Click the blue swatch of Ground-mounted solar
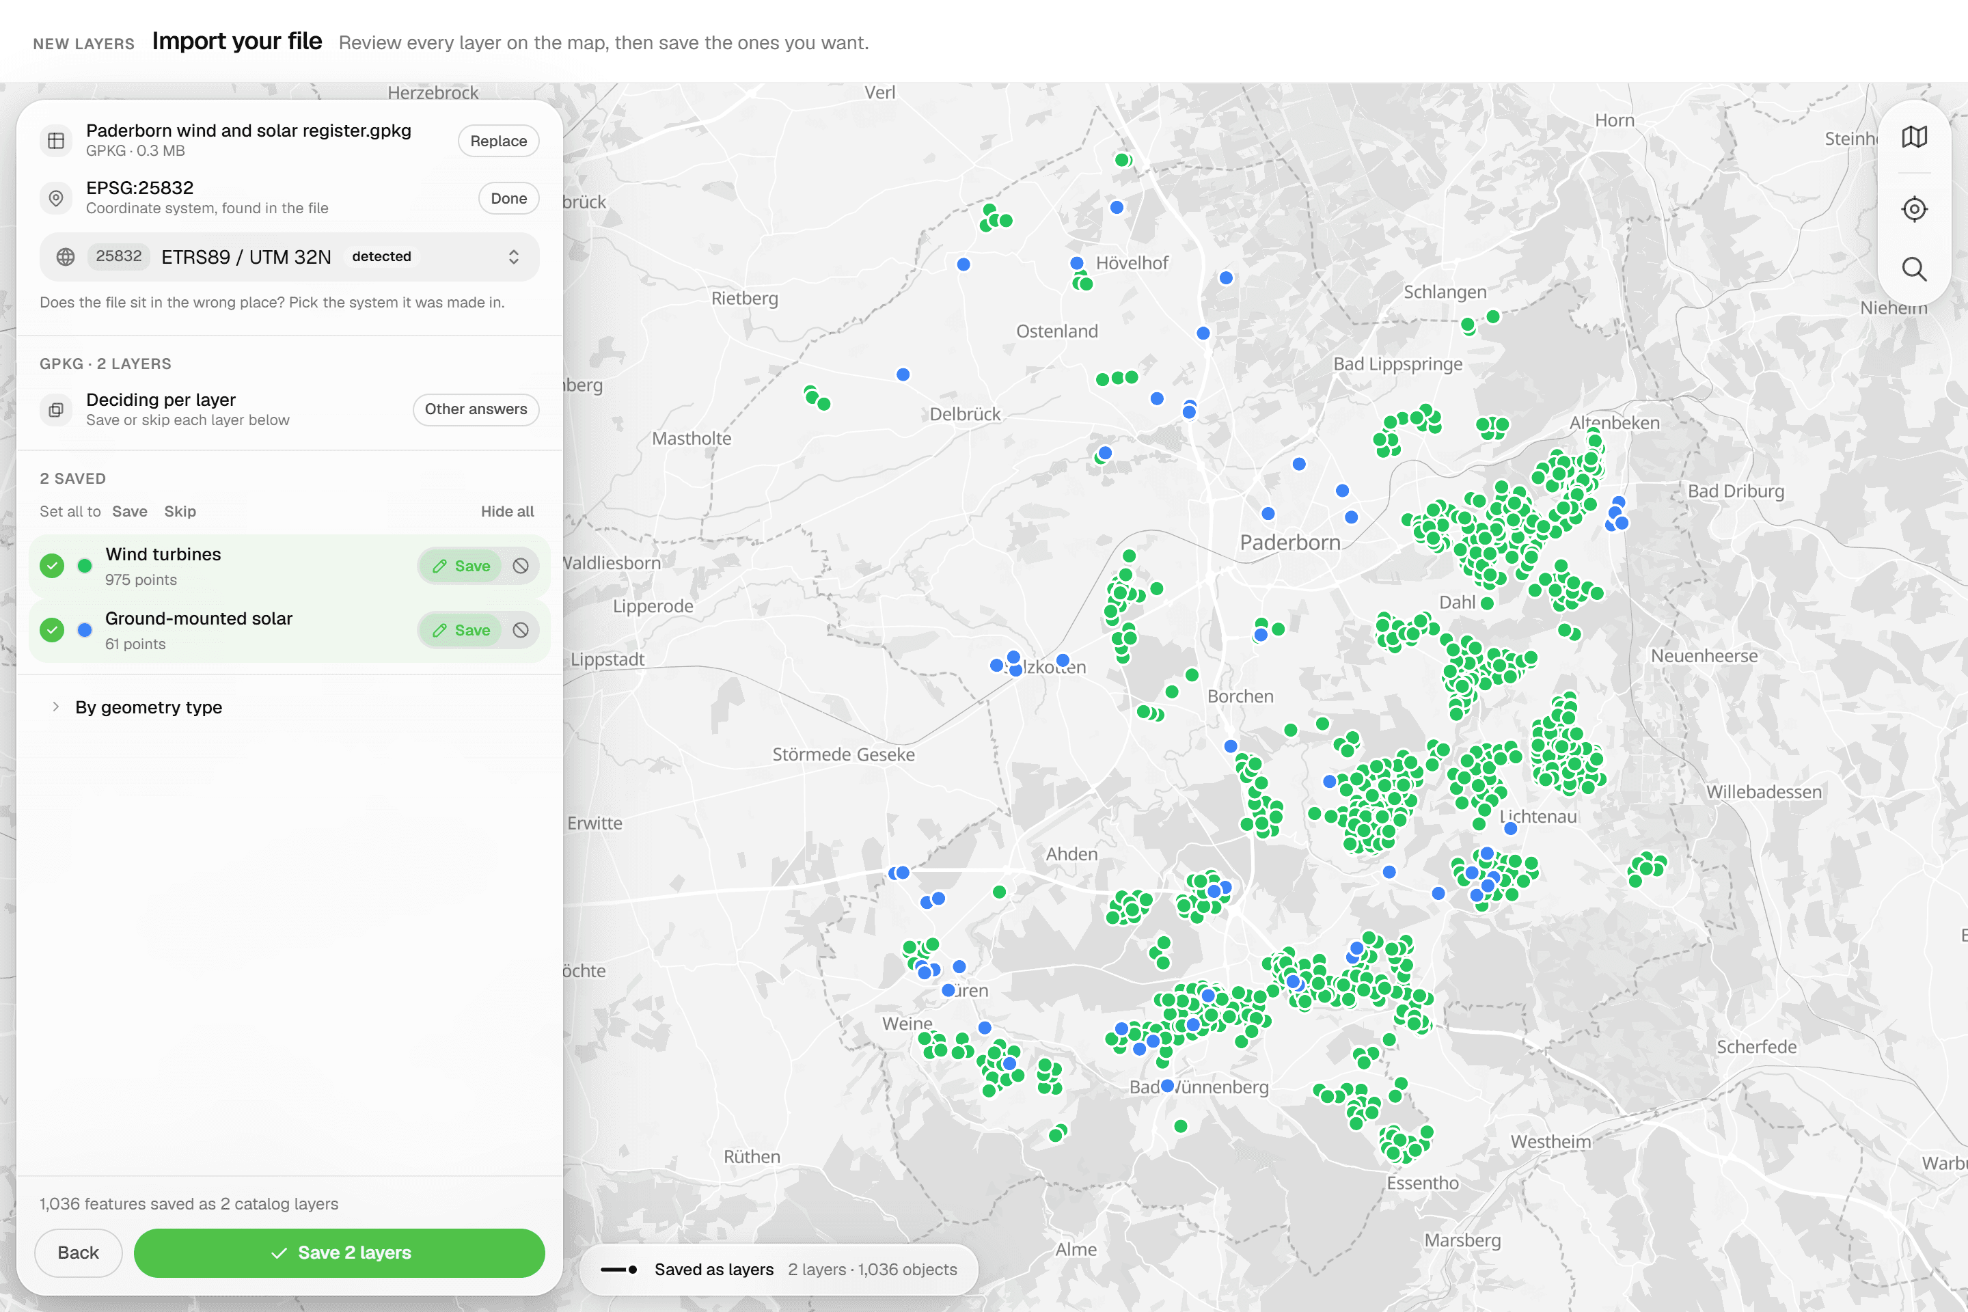 (85, 630)
